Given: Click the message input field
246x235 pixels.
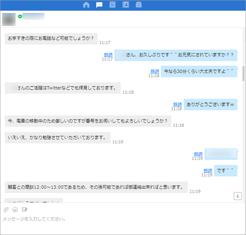Looking at the screenshot, I should pos(118,219).
